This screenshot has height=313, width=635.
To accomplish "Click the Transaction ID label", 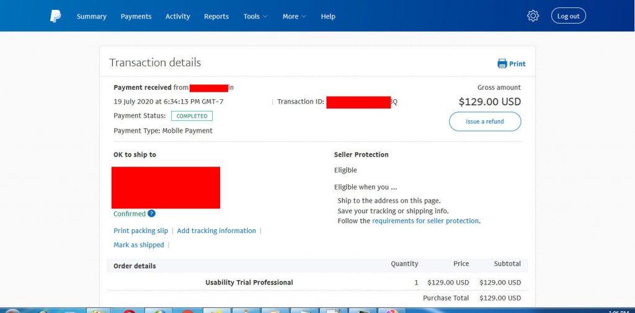I will [301, 102].
